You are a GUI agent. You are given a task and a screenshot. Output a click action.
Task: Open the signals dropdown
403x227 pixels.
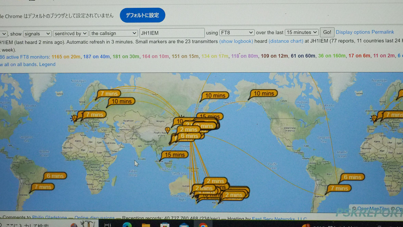tap(37, 34)
